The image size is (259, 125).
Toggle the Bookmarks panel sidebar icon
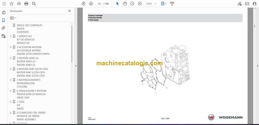pos(3,20)
